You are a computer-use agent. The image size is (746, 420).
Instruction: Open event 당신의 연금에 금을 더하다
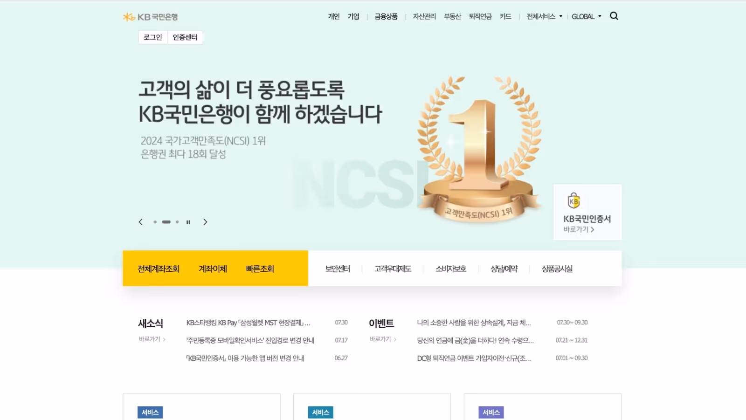pyautogui.click(x=476, y=340)
